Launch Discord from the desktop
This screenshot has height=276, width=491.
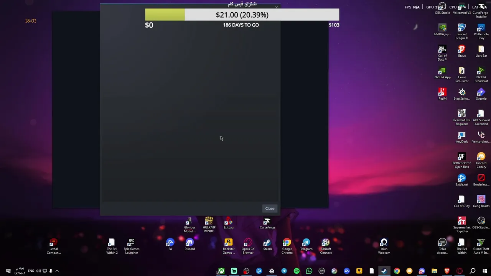(189, 245)
